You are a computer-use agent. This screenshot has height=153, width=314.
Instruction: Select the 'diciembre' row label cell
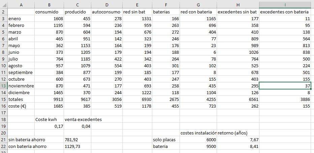[x=21, y=92]
